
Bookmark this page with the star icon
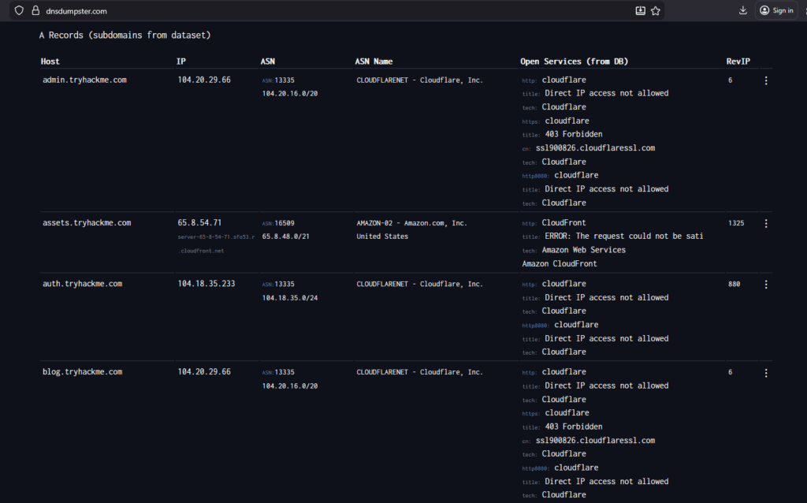click(x=655, y=10)
